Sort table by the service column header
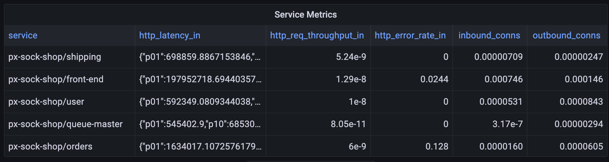The width and height of the screenshot is (609, 162). [23, 36]
